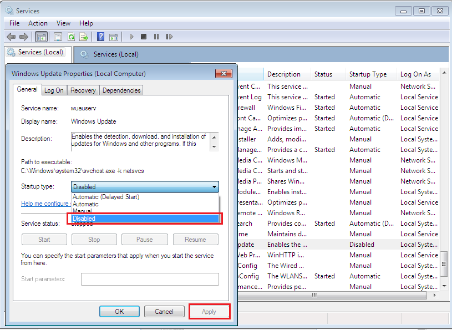Screen dimensions: 452x330
Task: Click the Restart Service toolbar icon
Action: pos(169,37)
